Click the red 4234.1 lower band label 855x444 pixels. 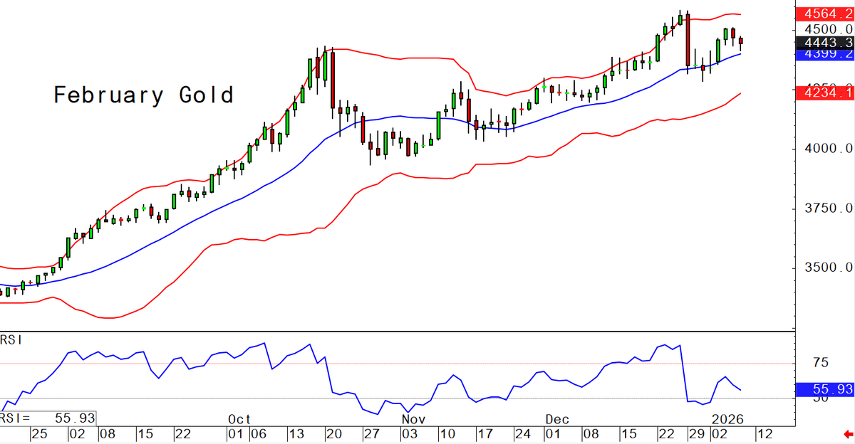point(824,92)
